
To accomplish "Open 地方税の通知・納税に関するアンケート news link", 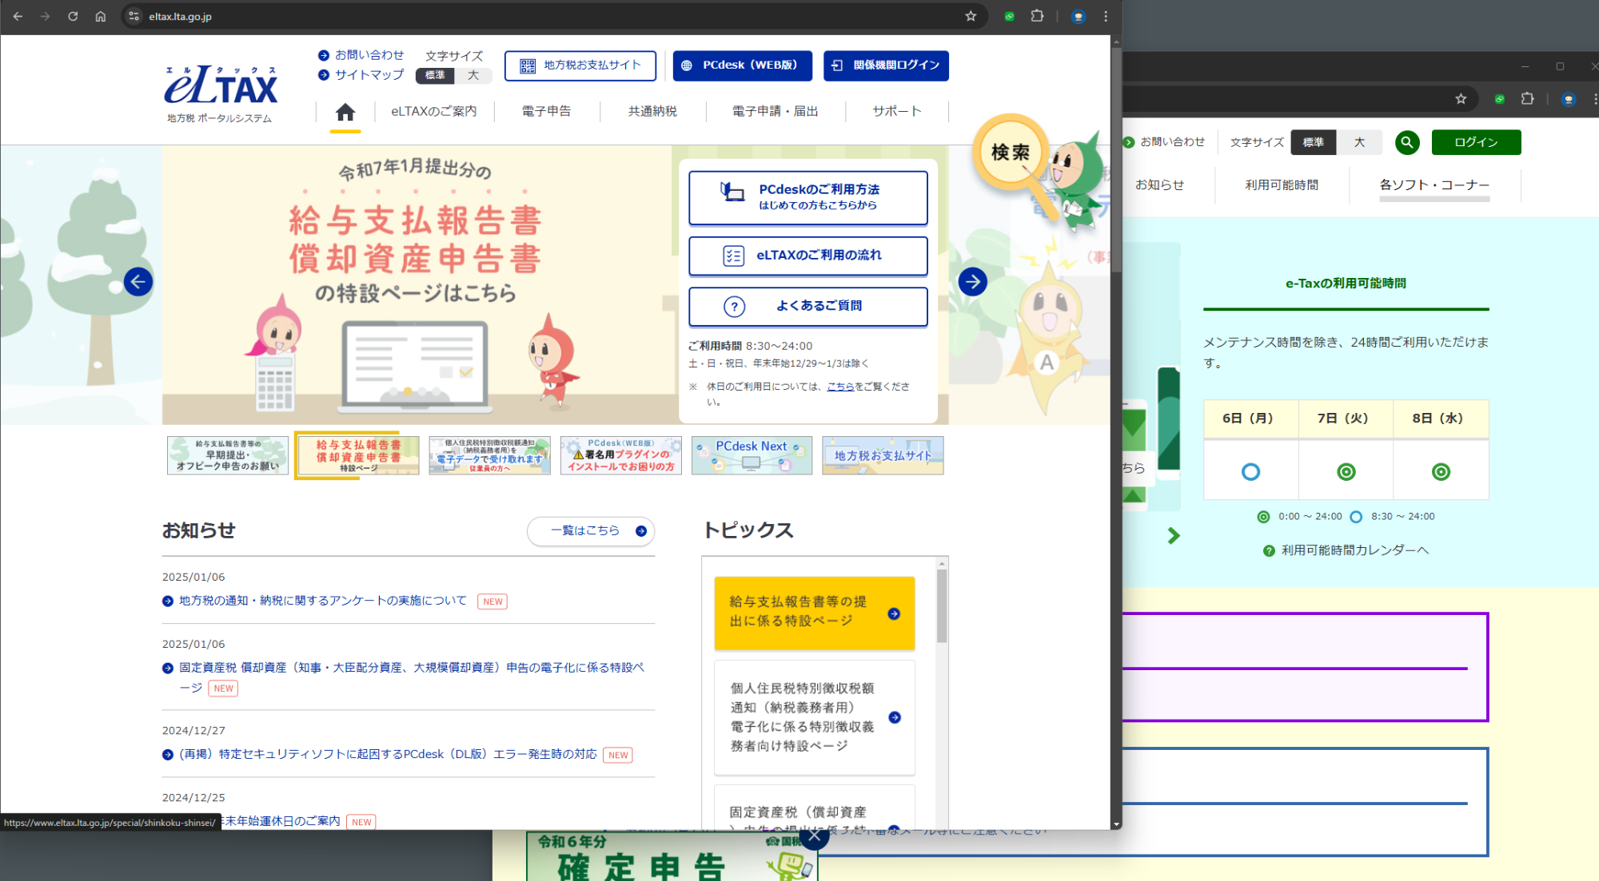I will tap(323, 601).
